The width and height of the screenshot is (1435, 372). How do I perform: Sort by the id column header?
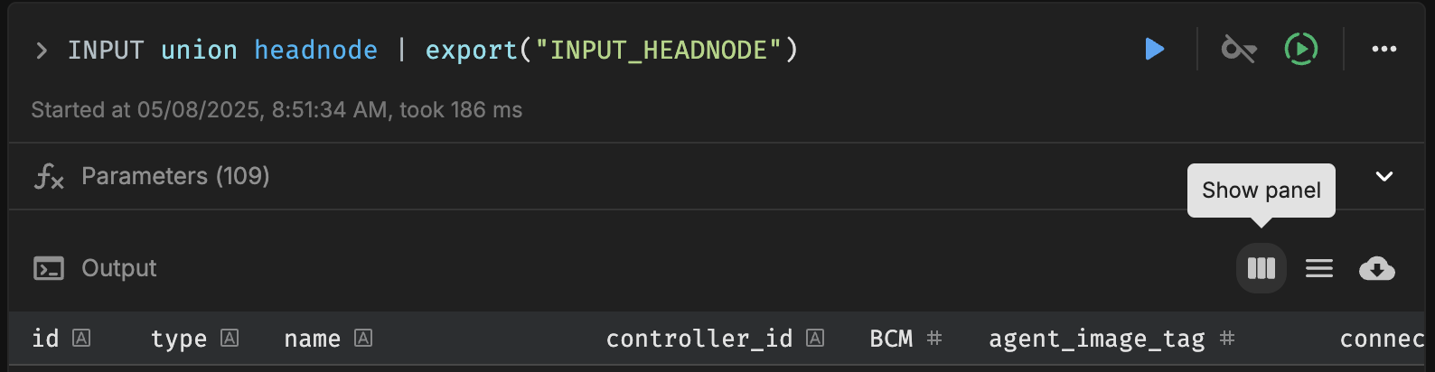tap(45, 339)
